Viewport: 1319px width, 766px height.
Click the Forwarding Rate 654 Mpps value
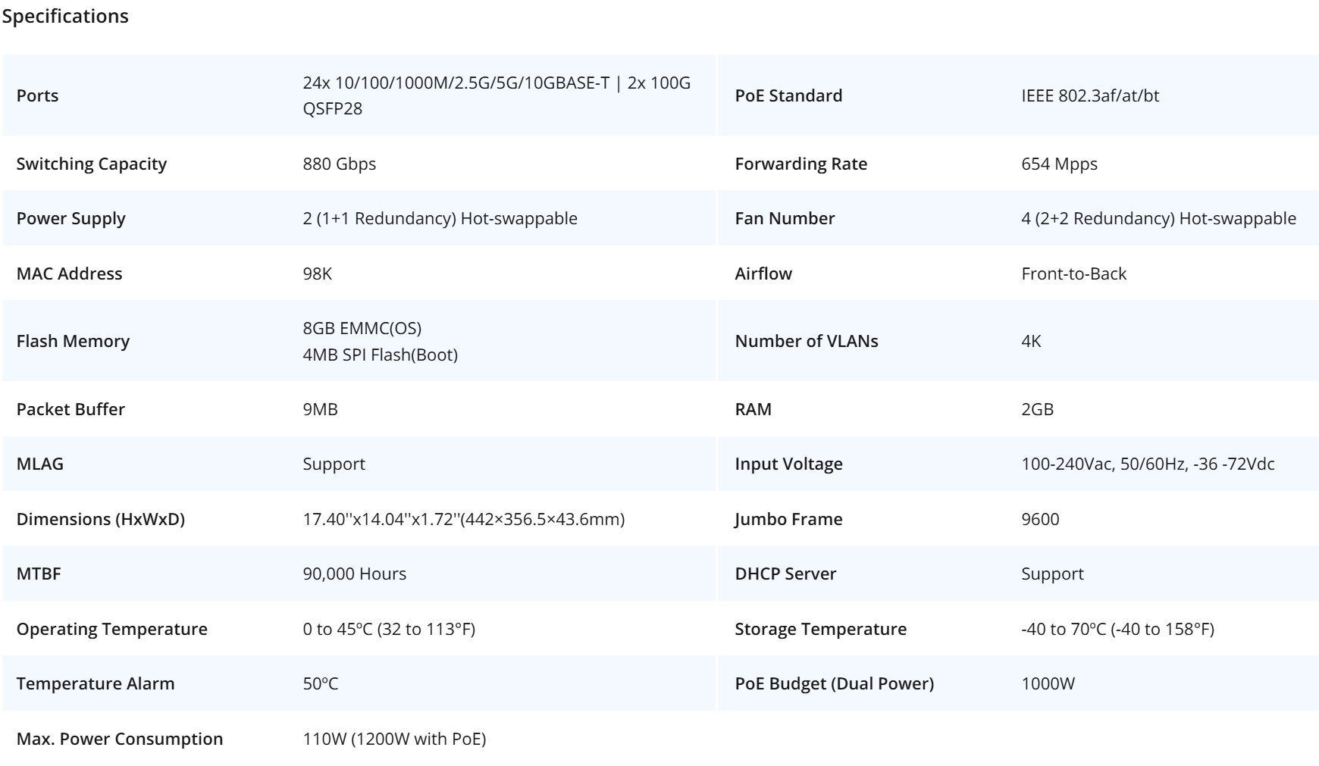pyautogui.click(x=1059, y=164)
